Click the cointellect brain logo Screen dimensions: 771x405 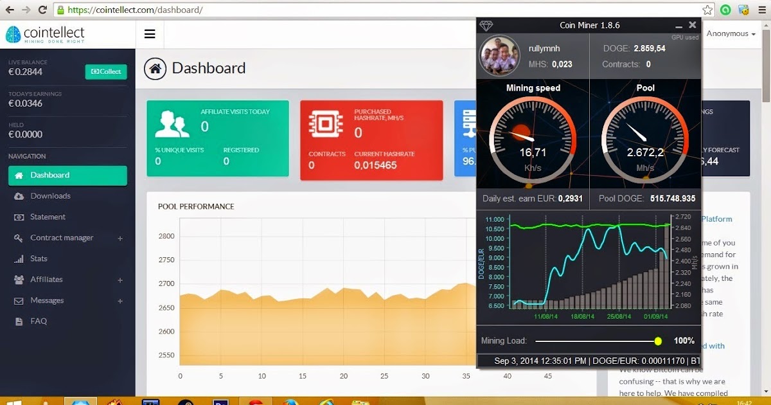(x=13, y=34)
